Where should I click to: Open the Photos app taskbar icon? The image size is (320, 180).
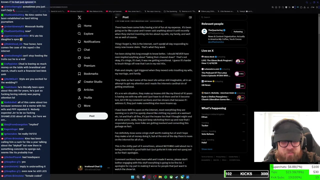tap(188, 177)
